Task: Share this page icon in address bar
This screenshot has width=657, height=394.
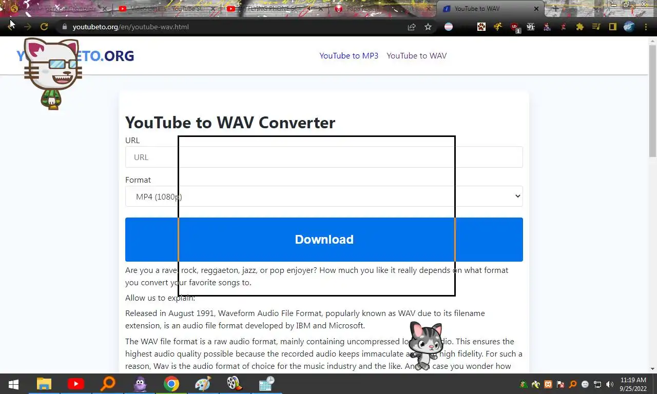Action: [412, 27]
